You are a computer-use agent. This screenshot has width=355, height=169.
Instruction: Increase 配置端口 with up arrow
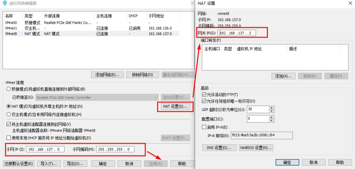coord(272,117)
